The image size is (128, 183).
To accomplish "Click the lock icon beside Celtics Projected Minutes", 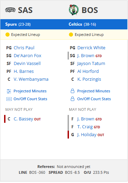I will pos(72,91).
